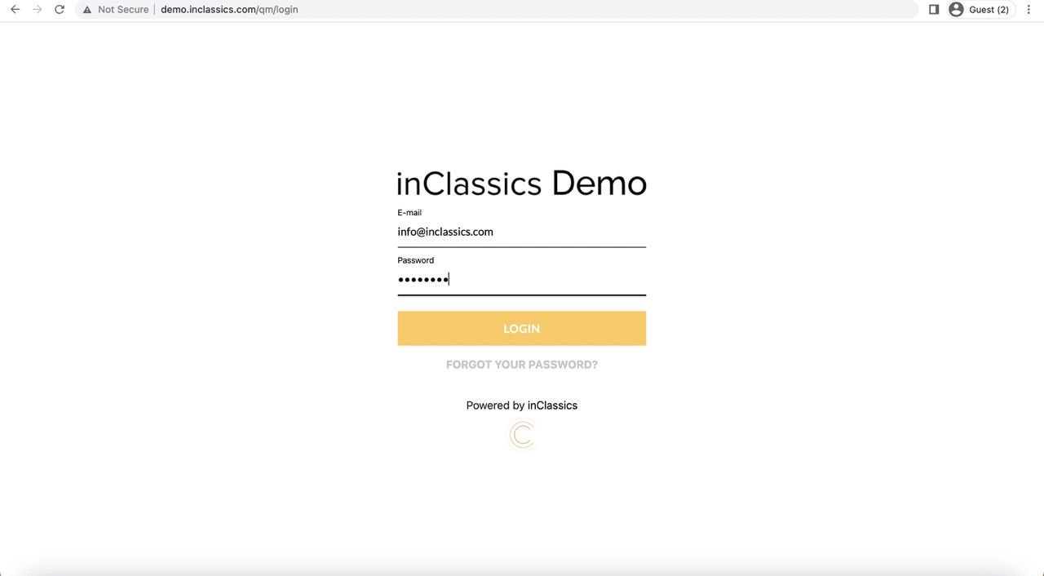Click the inClassics Demo heading
1044x576 pixels.
pyautogui.click(x=522, y=183)
